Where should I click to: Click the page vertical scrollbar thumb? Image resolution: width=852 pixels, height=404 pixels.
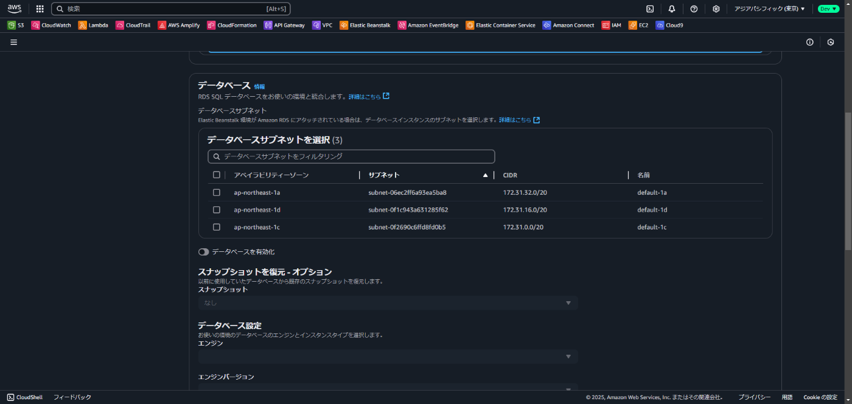[x=848, y=181]
